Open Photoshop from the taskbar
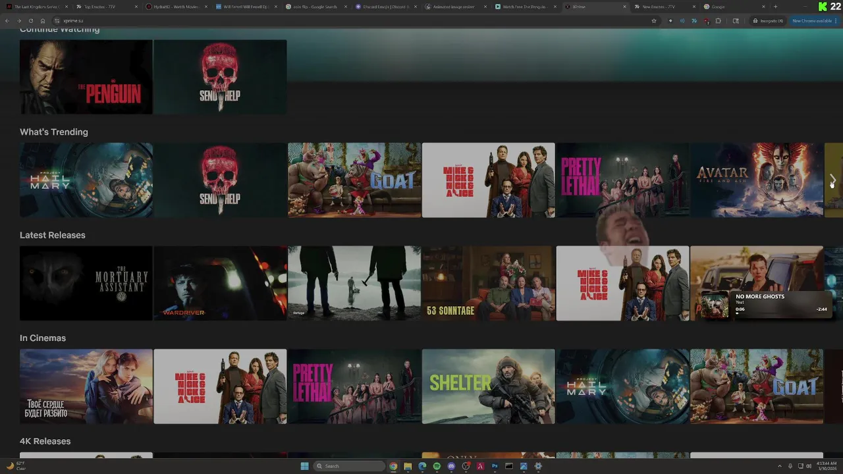The width and height of the screenshot is (843, 474). tap(495, 466)
